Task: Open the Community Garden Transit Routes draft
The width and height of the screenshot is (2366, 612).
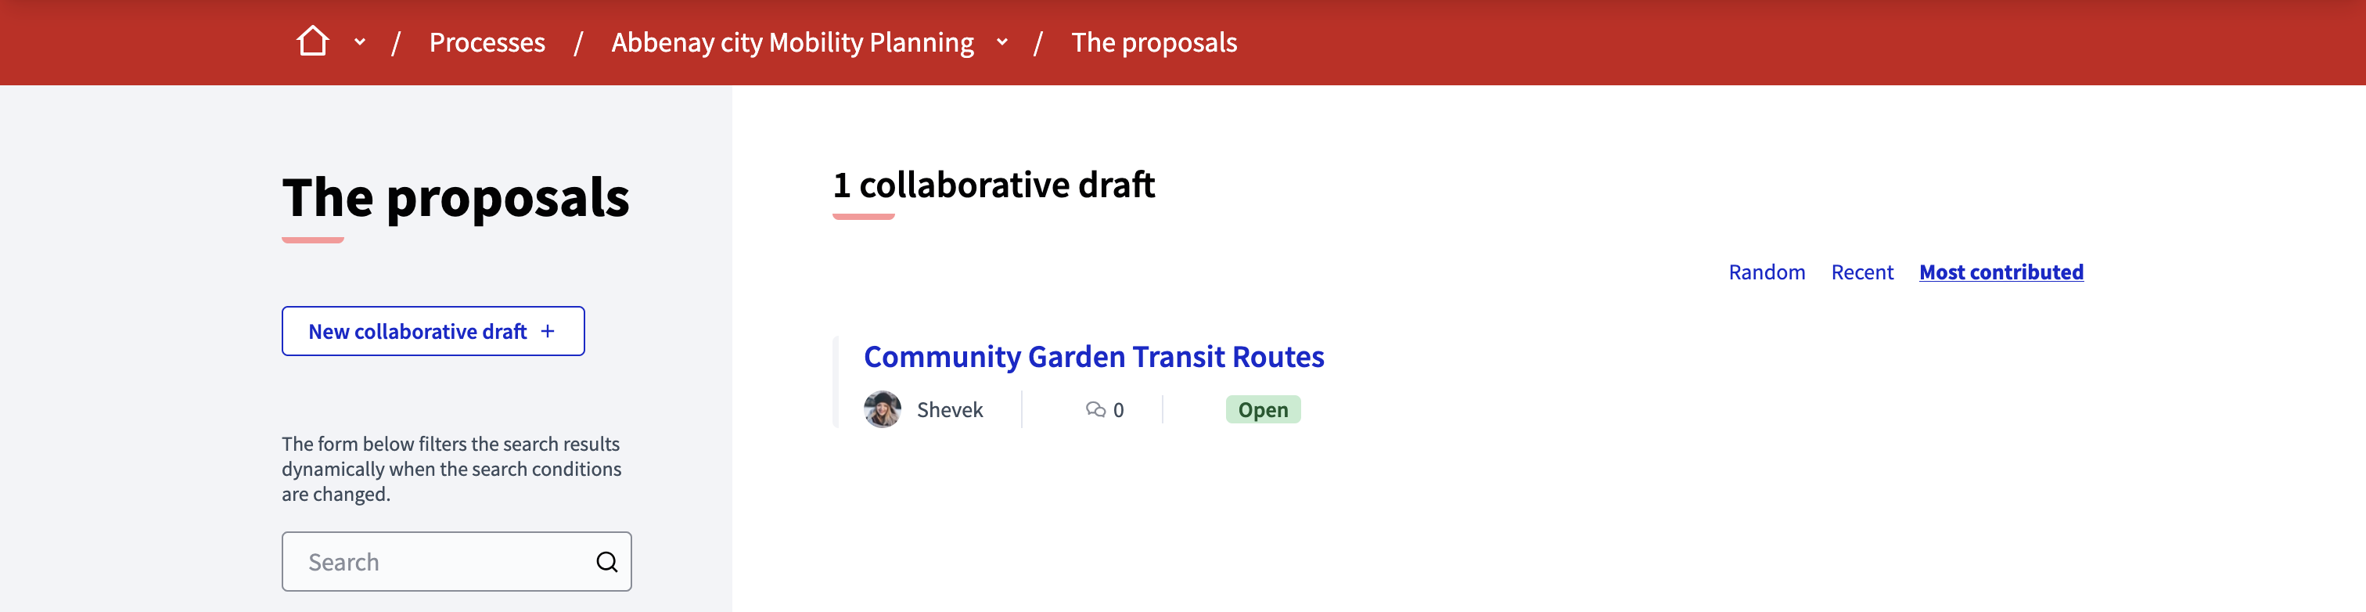Action: 1093,357
